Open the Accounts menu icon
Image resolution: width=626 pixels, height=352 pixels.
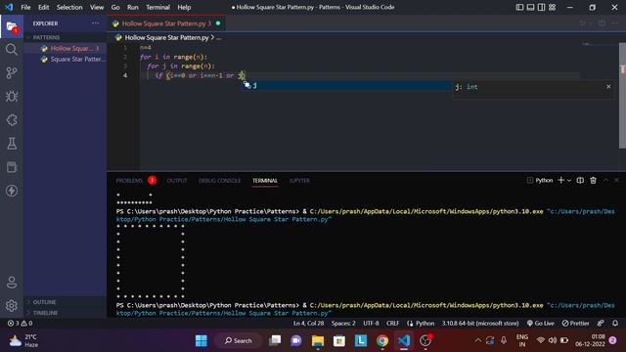click(11, 283)
